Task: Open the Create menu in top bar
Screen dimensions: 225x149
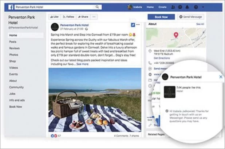Action: coord(162,7)
